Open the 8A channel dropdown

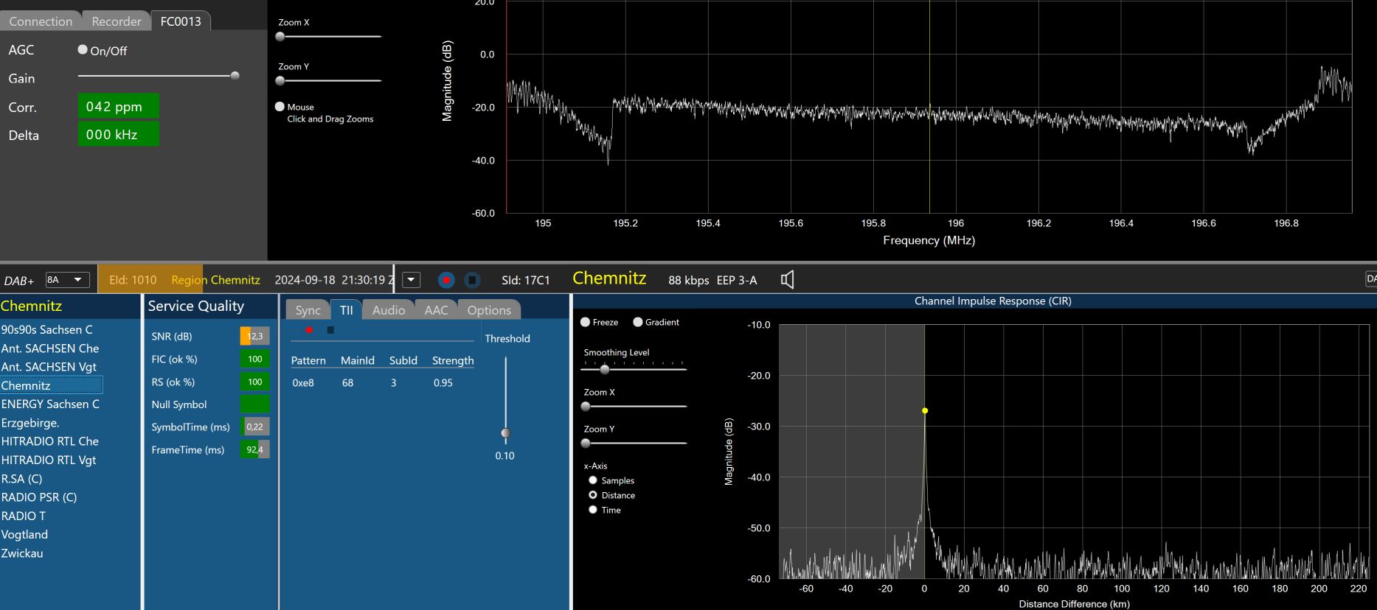[68, 280]
